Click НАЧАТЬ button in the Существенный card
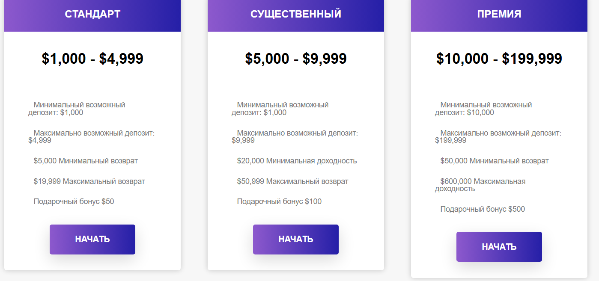This screenshot has height=281, width=599. click(296, 240)
